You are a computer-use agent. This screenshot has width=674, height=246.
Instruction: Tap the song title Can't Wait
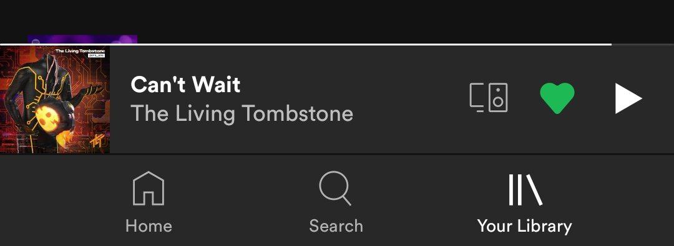(185, 84)
